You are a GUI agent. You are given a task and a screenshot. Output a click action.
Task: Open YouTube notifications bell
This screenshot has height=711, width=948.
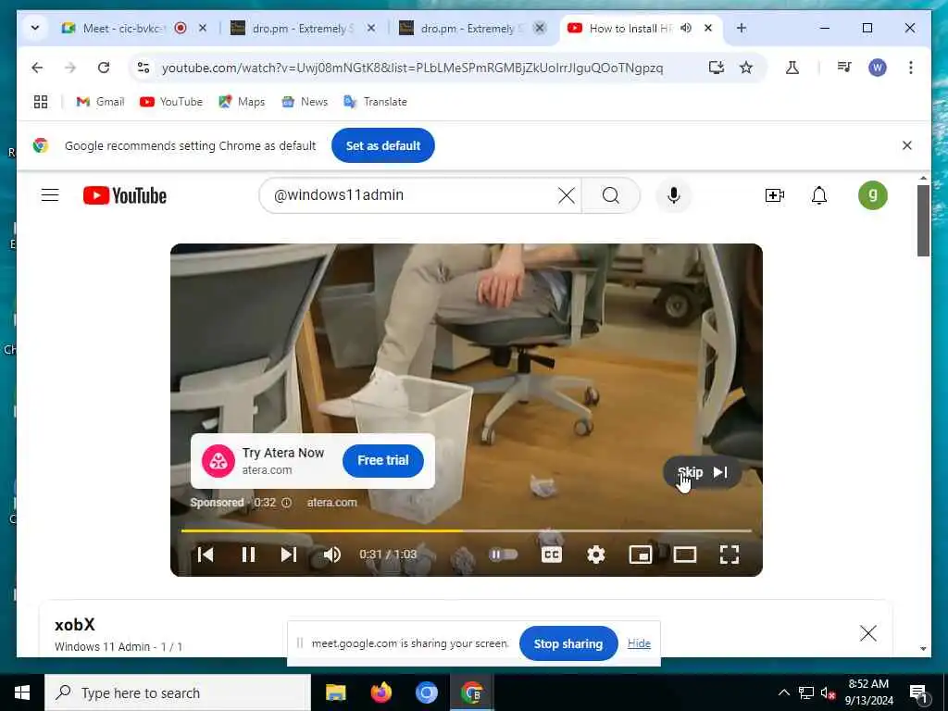click(819, 195)
